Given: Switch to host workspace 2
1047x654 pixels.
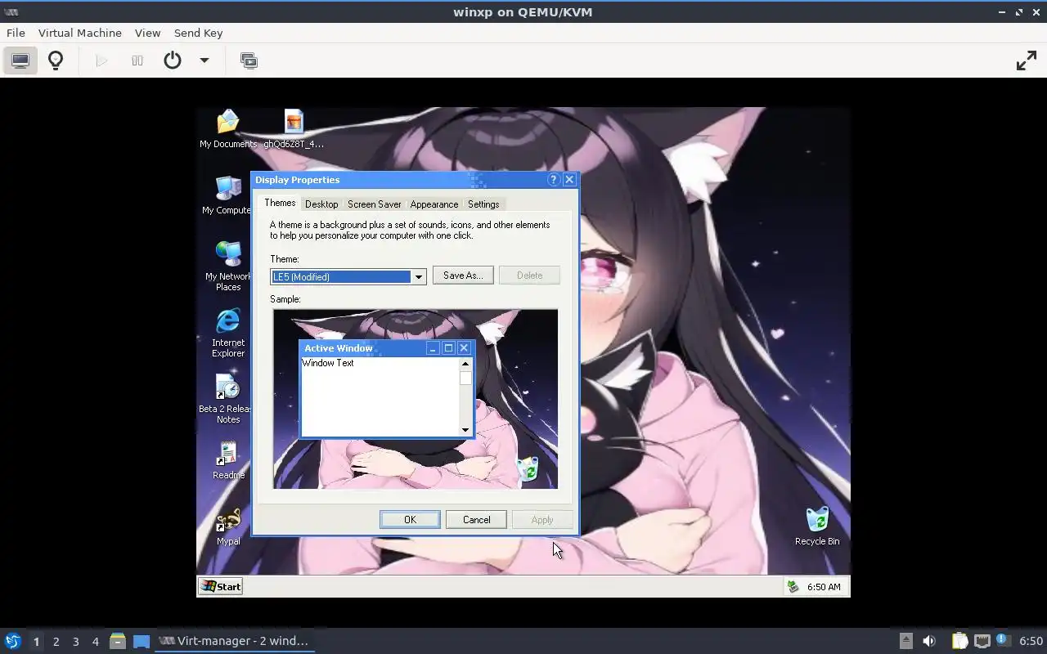Looking at the screenshot, I should pos(56,642).
